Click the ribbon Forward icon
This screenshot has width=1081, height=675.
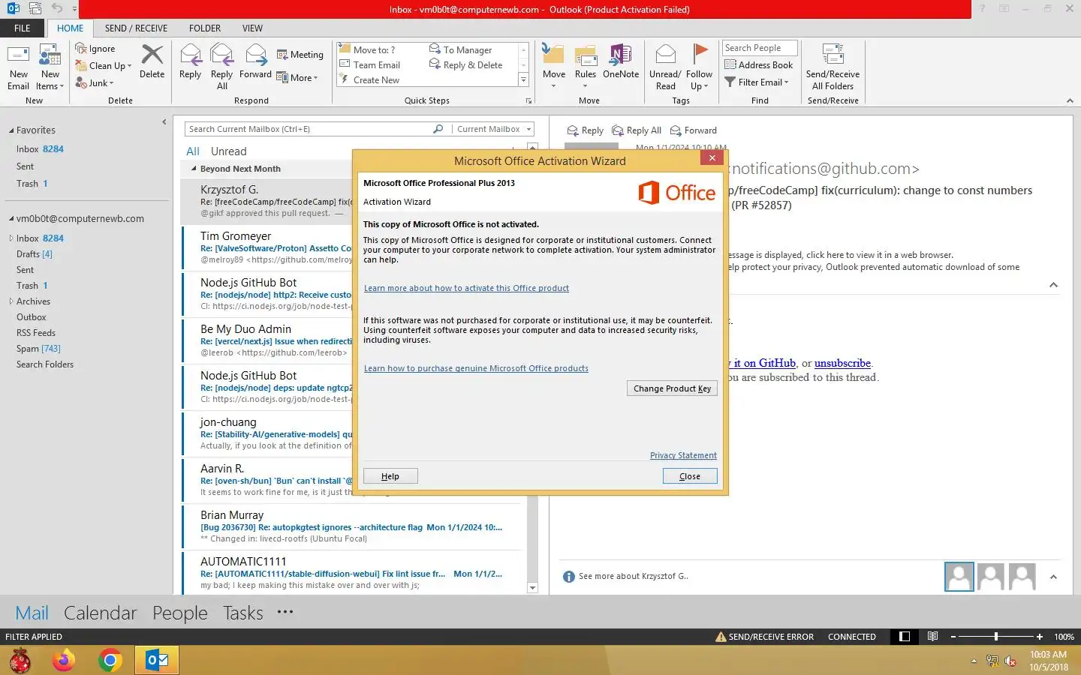255,61
